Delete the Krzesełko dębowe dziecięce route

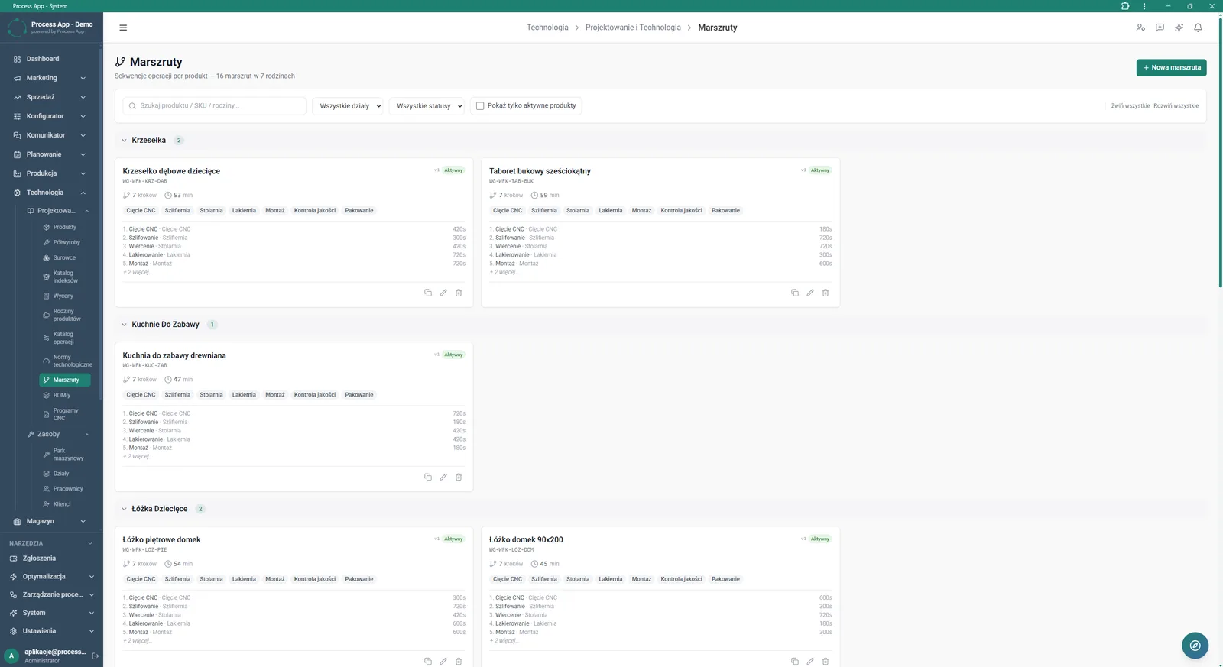(x=459, y=293)
